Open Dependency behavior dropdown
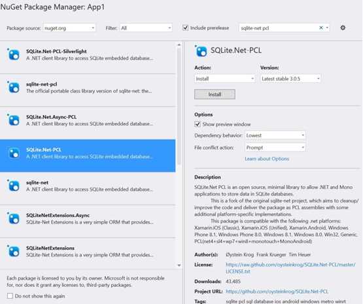The height and width of the screenshot is (304, 363). (275, 135)
